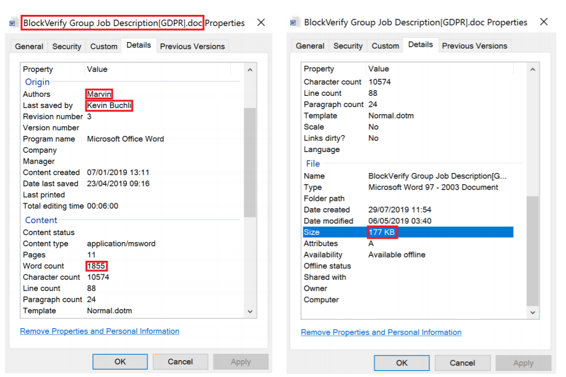The width and height of the screenshot is (566, 377).
Task: Select Content created '07/01/2019 13:11' value
Action: pyautogui.click(x=118, y=172)
